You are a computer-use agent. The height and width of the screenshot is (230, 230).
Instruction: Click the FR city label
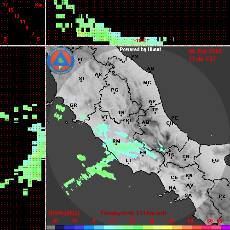(143, 153)
